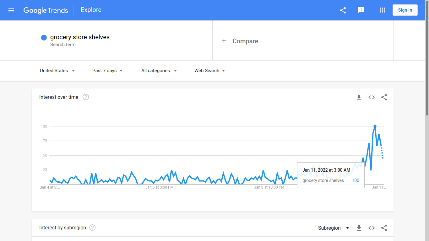Embed the Interest by subregion widget
Viewport: 429px width, 241px height.
click(x=372, y=228)
